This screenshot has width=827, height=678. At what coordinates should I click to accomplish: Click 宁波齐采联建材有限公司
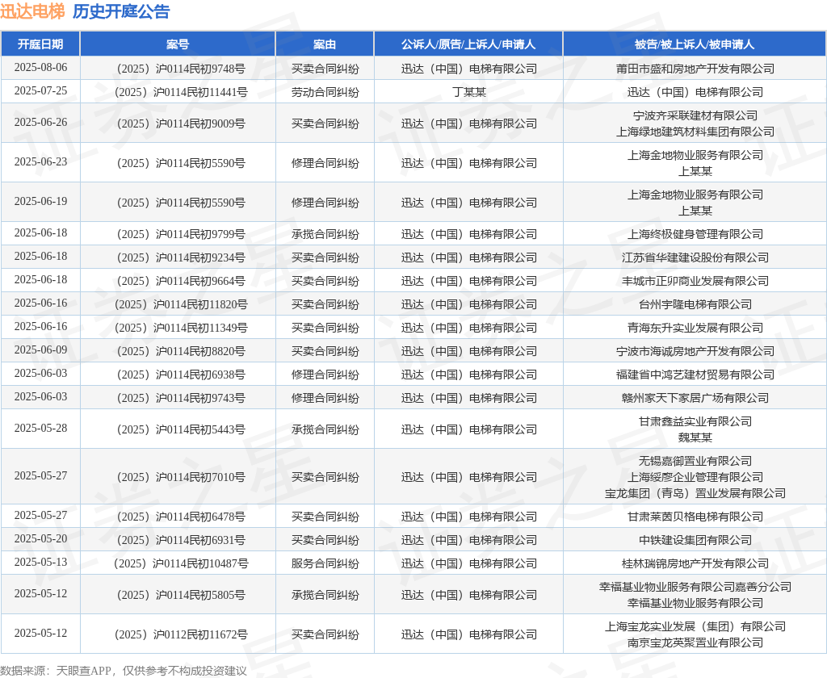point(695,115)
